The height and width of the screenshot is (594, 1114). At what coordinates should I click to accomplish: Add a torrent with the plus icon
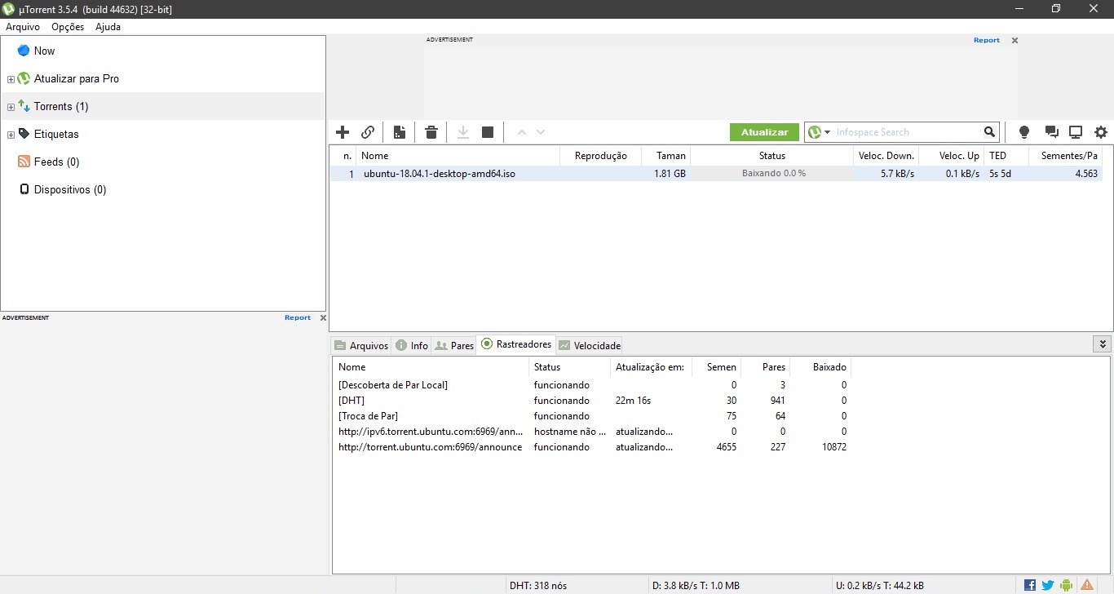click(x=343, y=132)
